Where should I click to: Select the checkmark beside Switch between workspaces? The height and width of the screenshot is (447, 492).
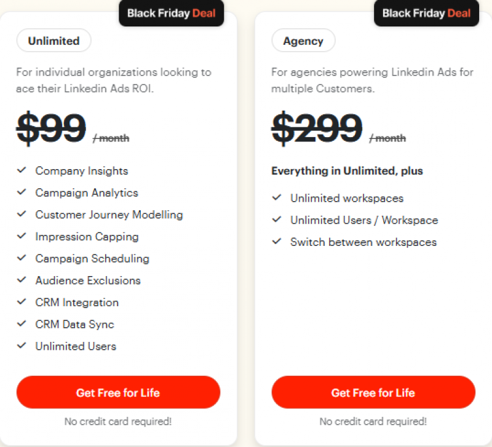pos(277,241)
